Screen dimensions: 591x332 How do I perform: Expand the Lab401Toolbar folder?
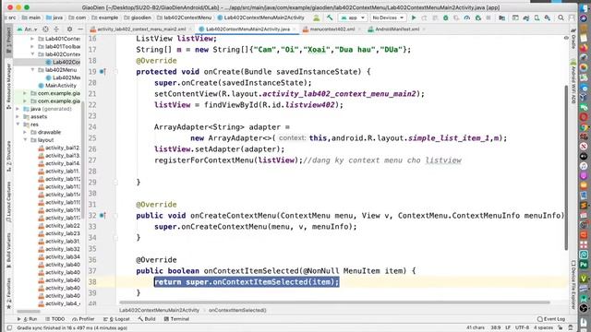(x=32, y=46)
